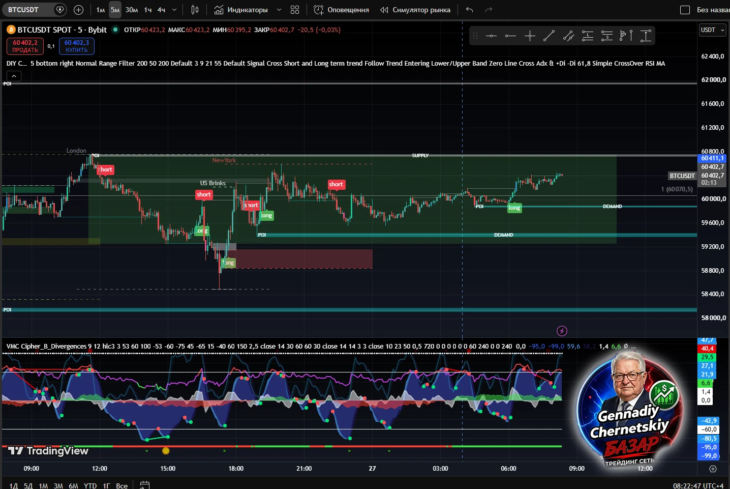Viewport: 730px width, 489px height.
Task: Switch to the 30м timeframe
Action: (132, 10)
